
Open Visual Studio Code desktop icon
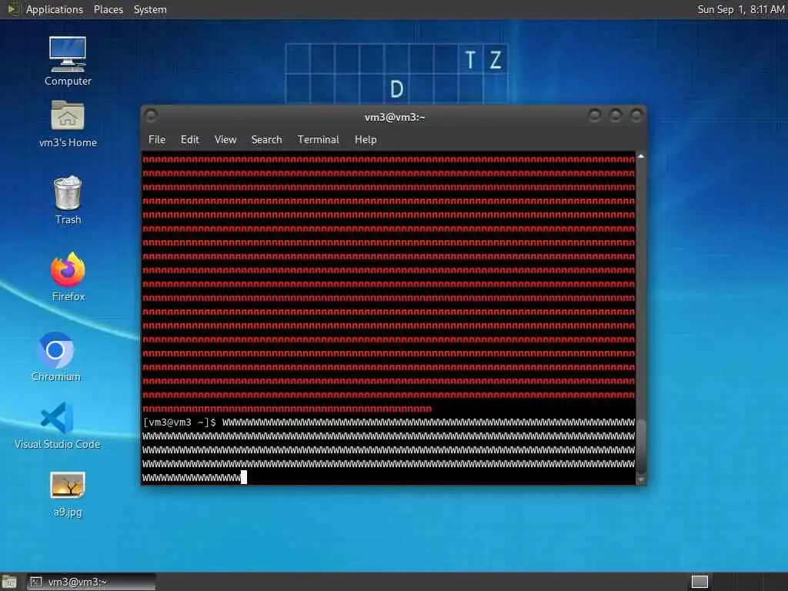(x=57, y=425)
